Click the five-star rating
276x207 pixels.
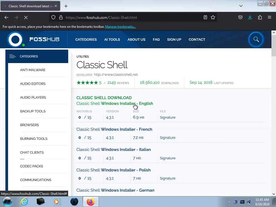coord(87,82)
